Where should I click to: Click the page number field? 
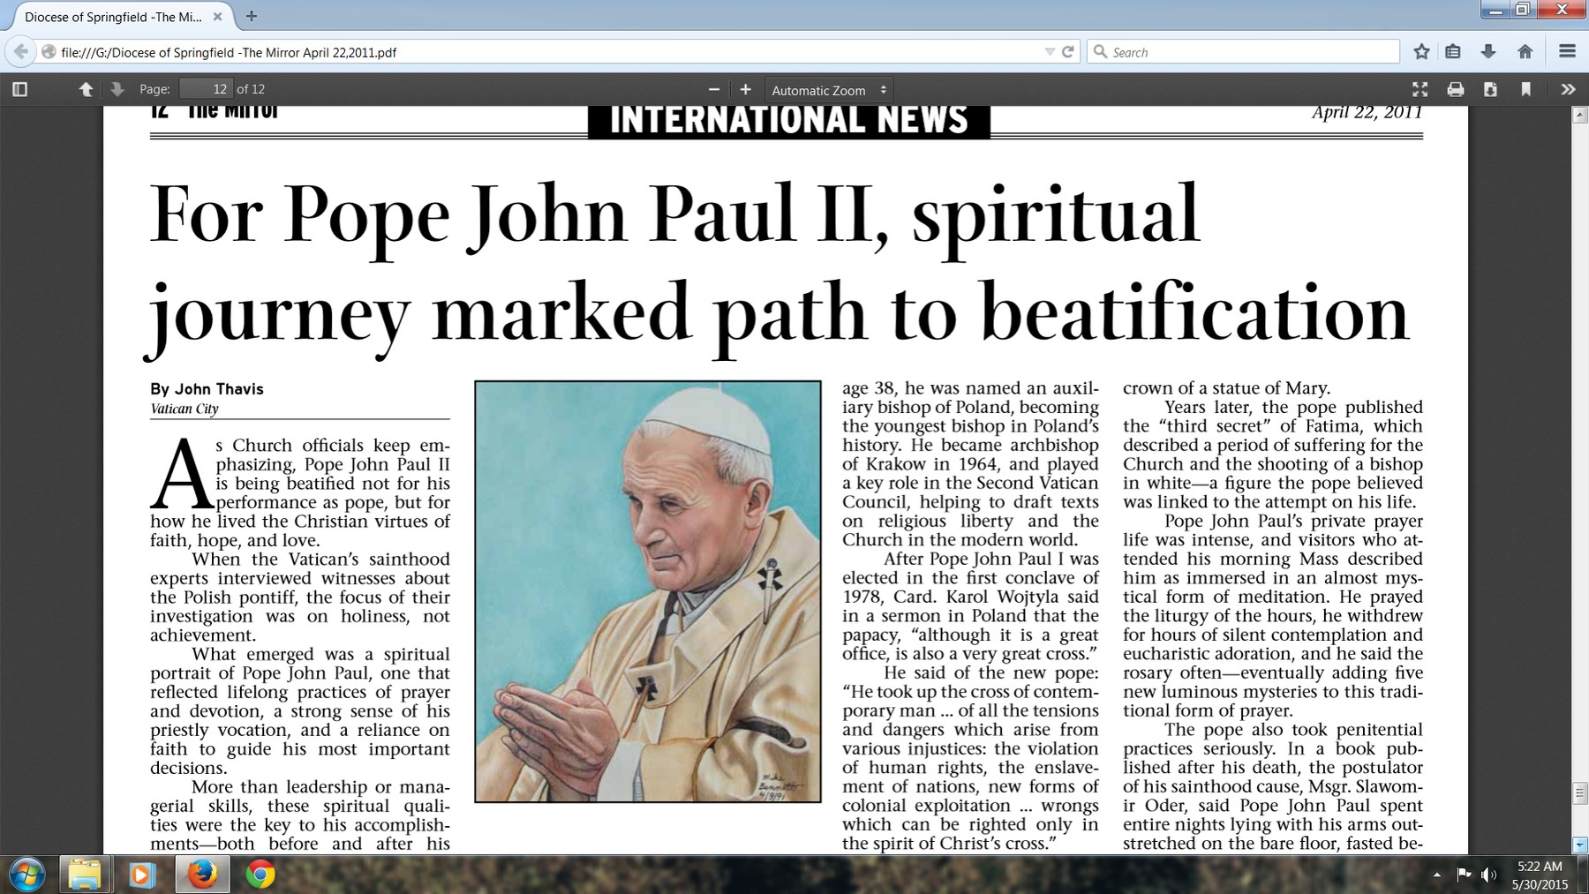206,89
